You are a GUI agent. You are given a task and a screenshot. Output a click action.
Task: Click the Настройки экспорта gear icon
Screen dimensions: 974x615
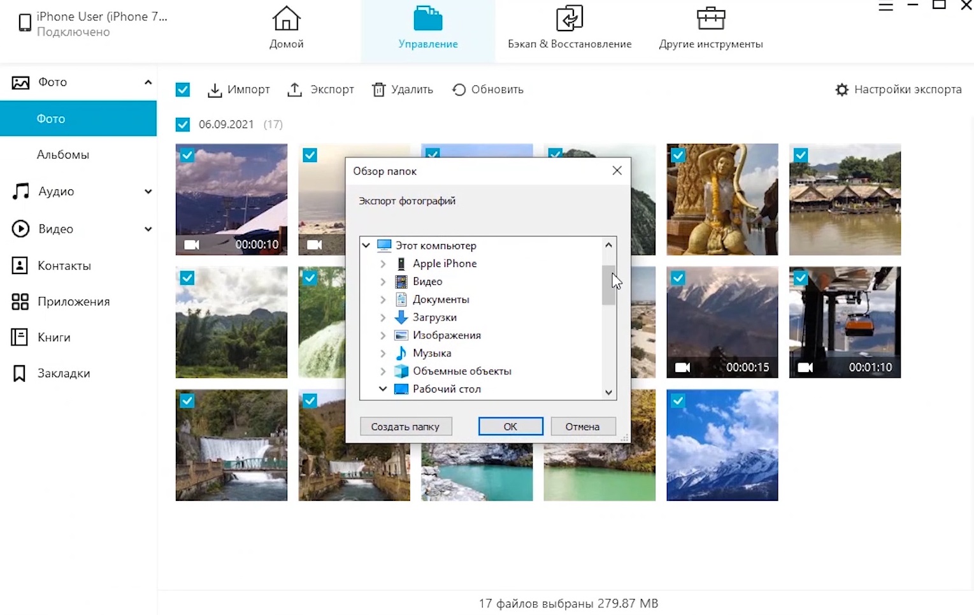pos(842,90)
